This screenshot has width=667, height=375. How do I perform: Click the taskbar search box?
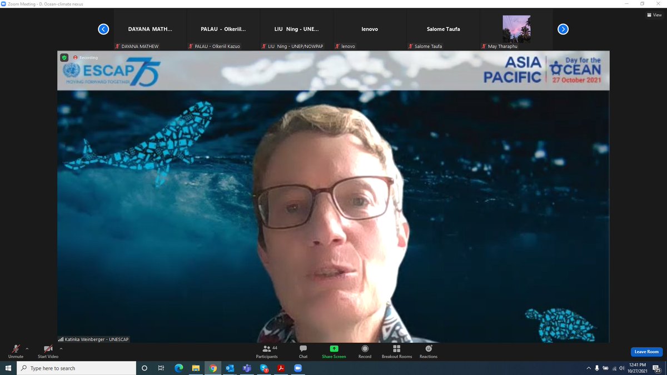pos(77,368)
